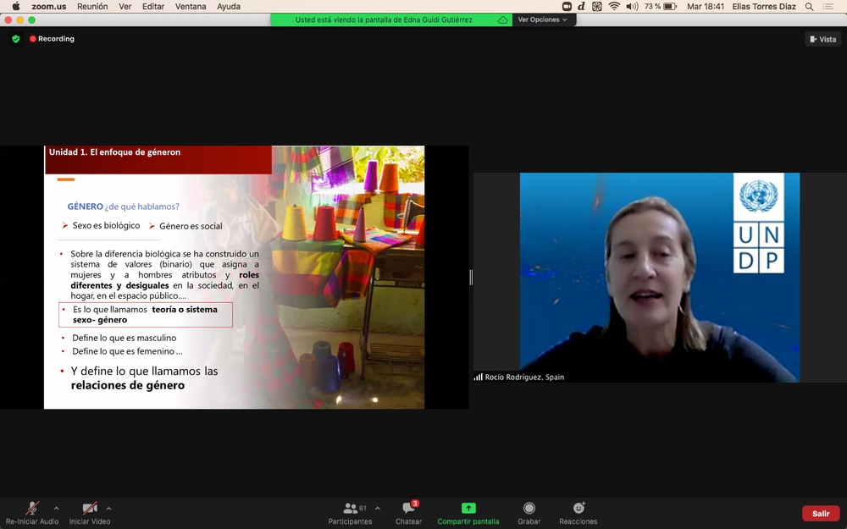
Task: Open the Ventana menu
Action: point(191,7)
